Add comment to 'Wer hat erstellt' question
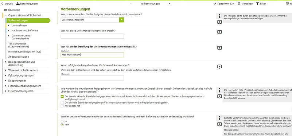292x136 pixels. 219,32
